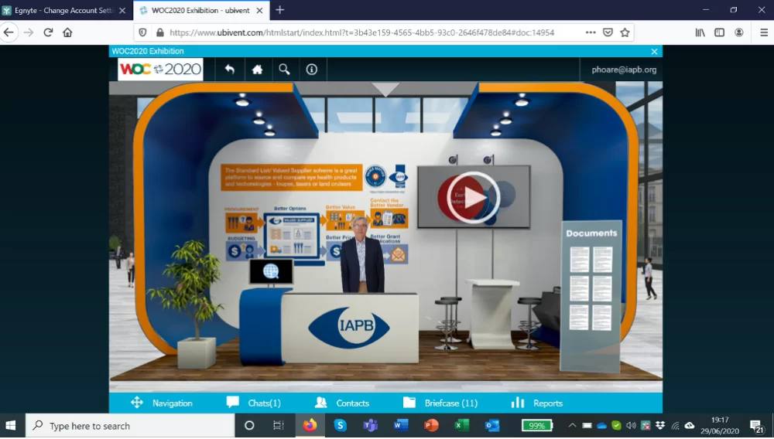Open the Firefox Library icon
The height and width of the screenshot is (439, 774).
(x=700, y=32)
